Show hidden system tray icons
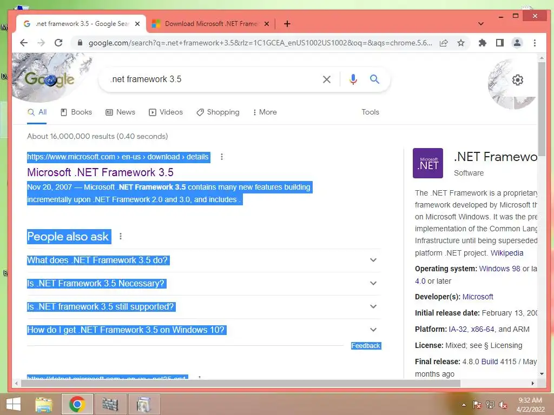This screenshot has height=415, width=554. pos(464,405)
